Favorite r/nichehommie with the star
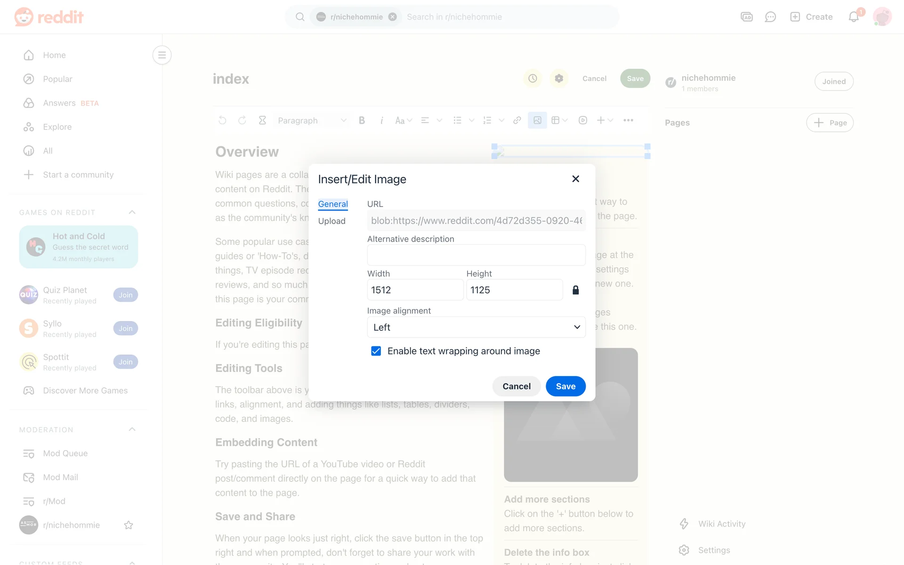 point(129,525)
